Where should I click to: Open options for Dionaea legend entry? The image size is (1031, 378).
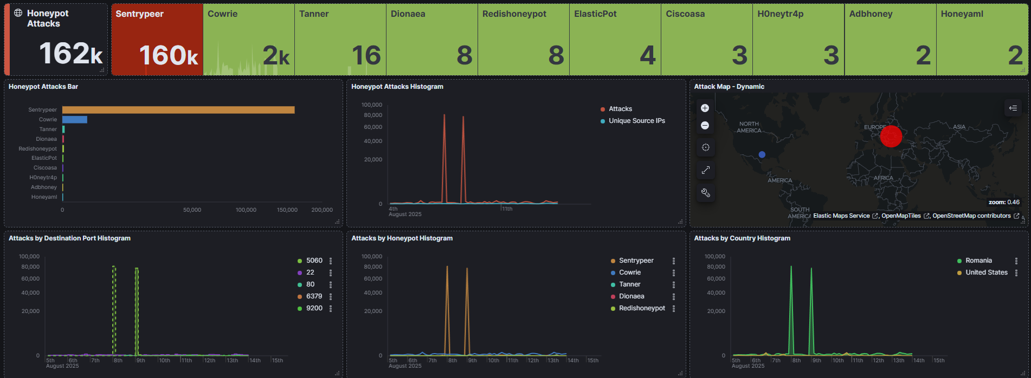click(x=674, y=296)
